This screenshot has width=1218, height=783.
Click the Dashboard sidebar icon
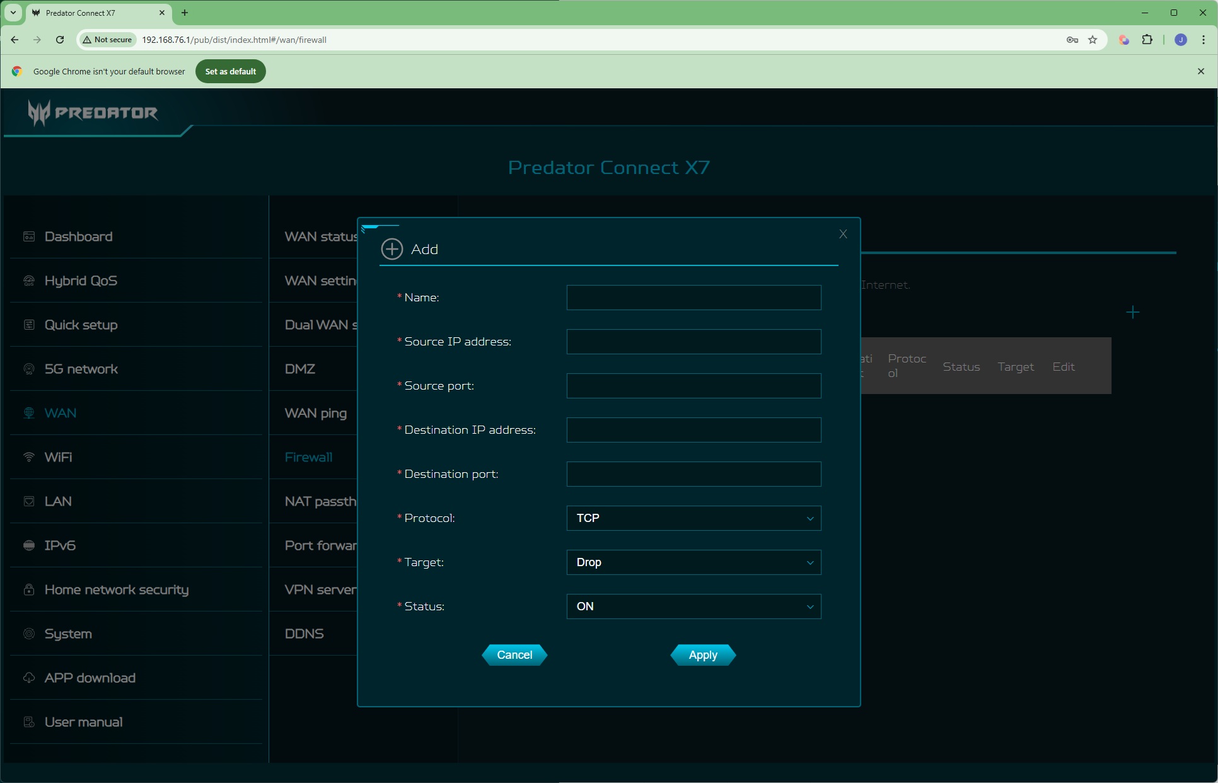[x=29, y=236]
